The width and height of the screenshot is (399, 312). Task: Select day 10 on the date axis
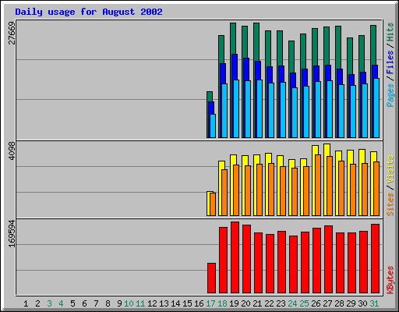pos(129,303)
